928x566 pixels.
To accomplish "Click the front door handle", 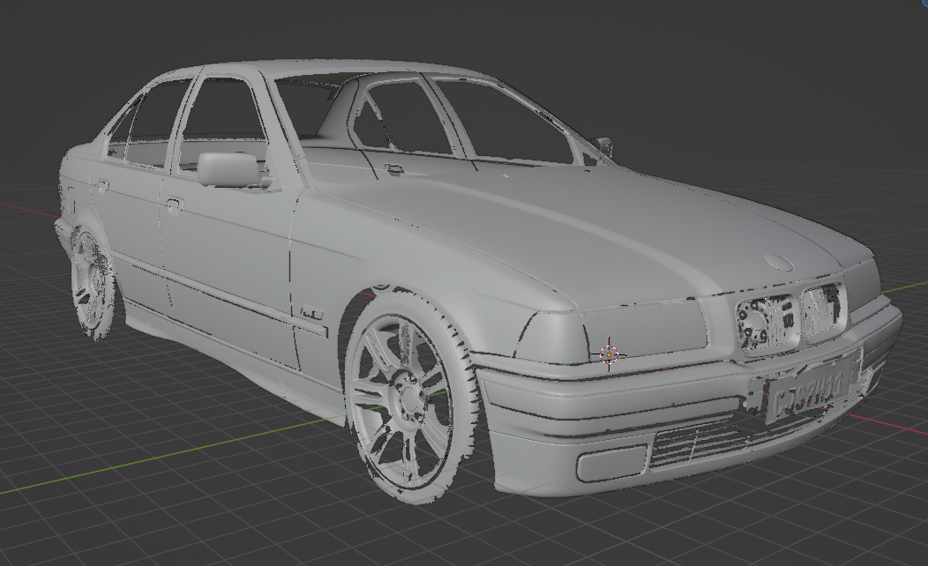I will 174,205.
